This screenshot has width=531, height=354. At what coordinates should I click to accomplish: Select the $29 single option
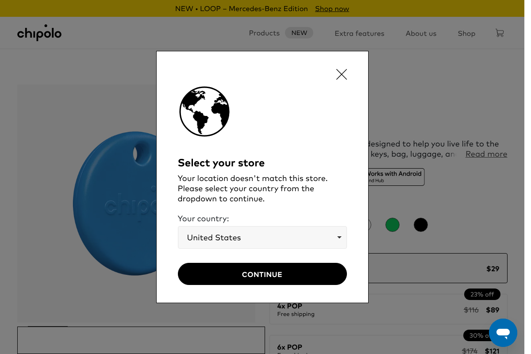(438, 268)
